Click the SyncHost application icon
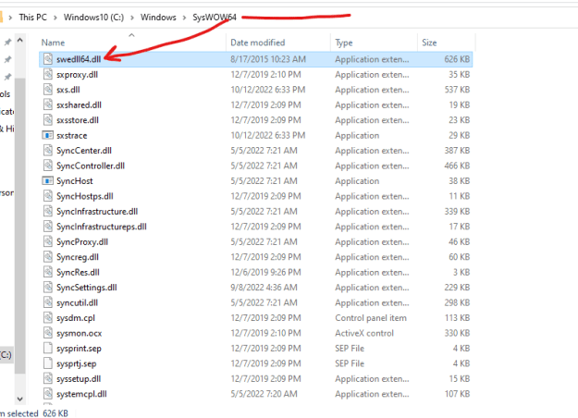Viewport: 578px width, 418px height. coord(47,181)
